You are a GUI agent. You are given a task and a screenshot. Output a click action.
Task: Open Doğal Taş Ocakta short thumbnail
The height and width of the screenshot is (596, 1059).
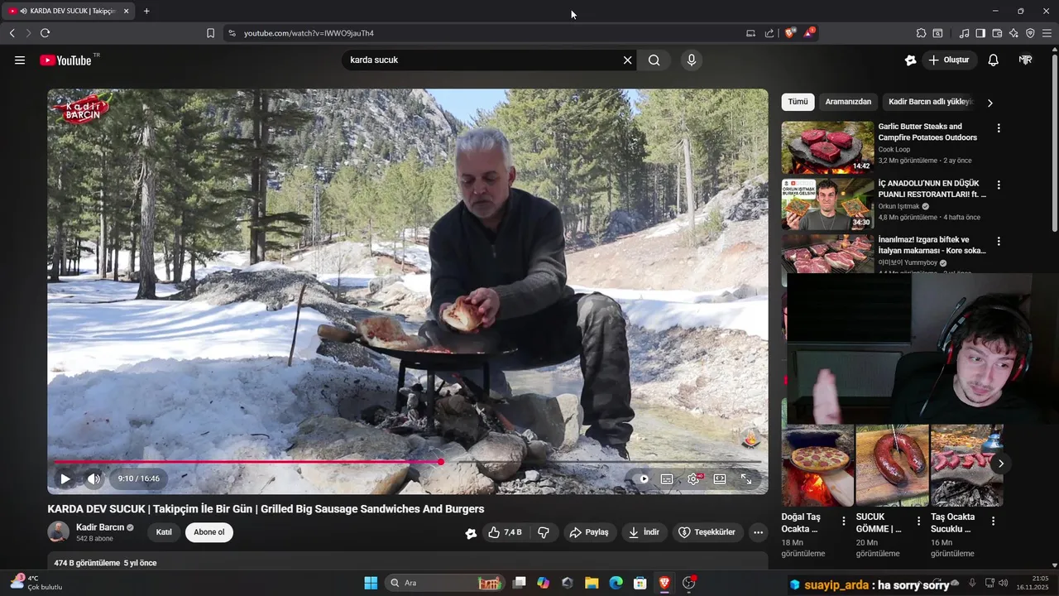817,465
